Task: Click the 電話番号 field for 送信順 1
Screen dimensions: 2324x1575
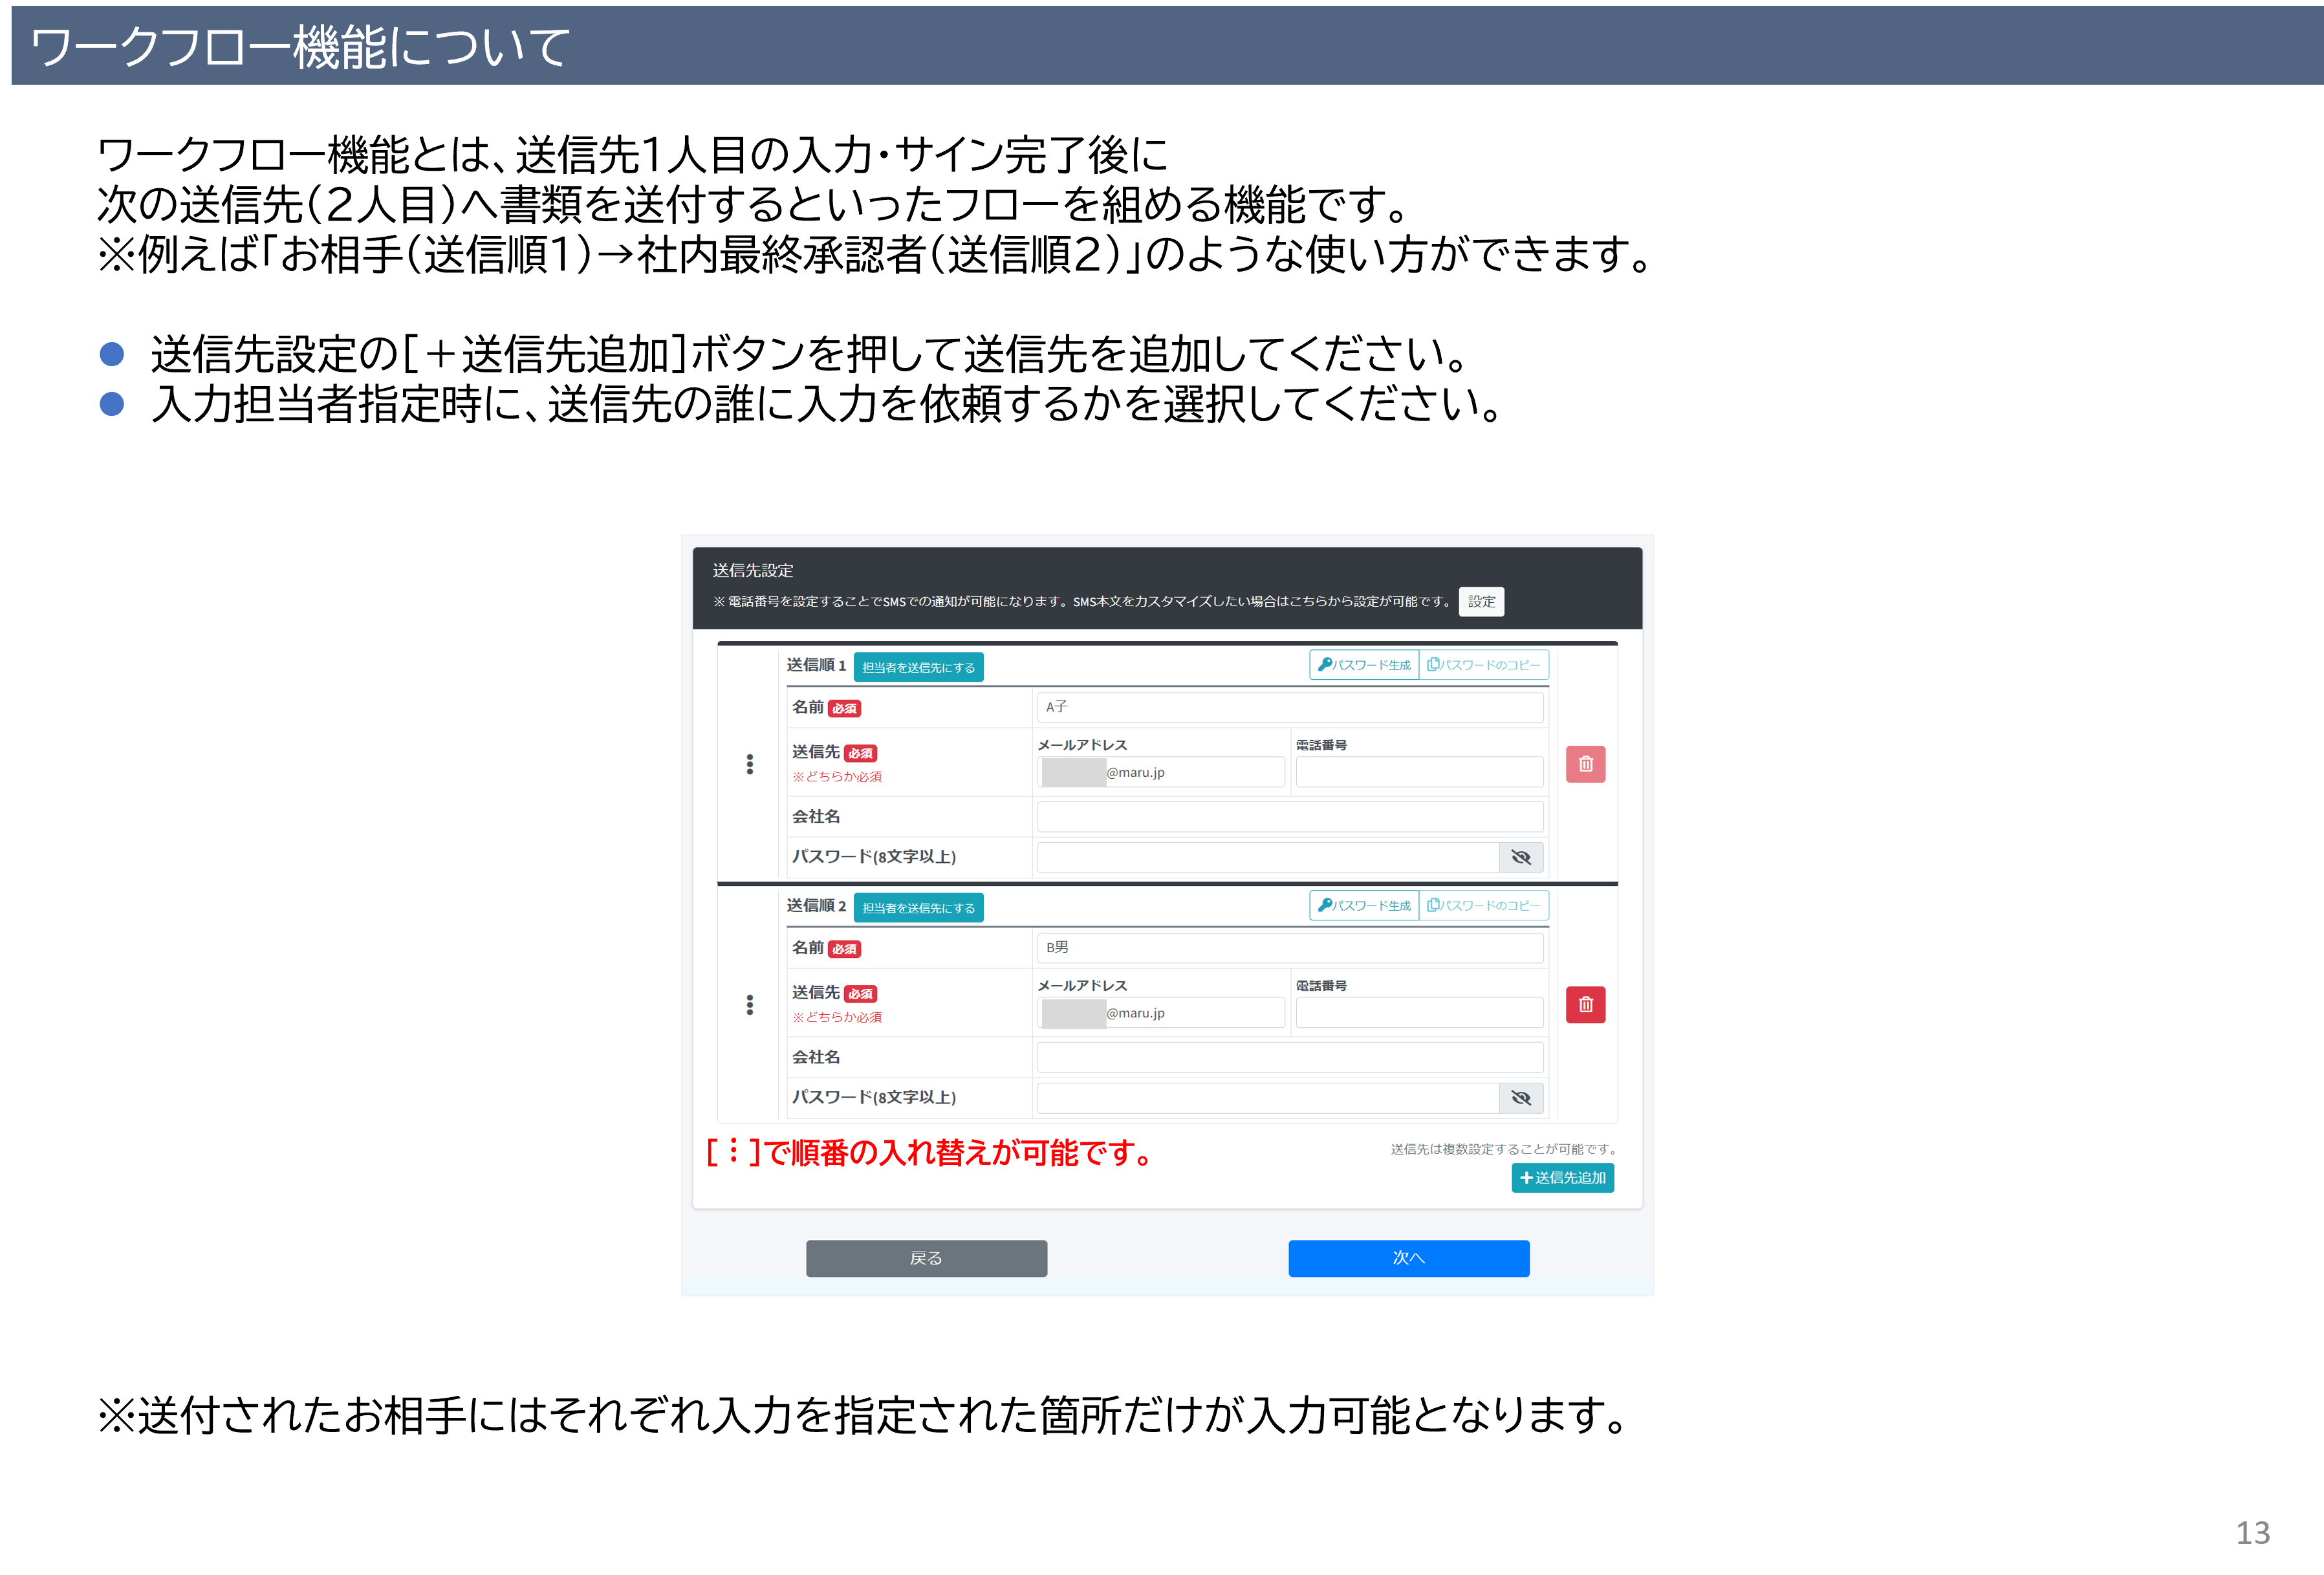Action: click(1418, 772)
